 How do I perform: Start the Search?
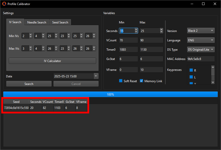point(29,84)
